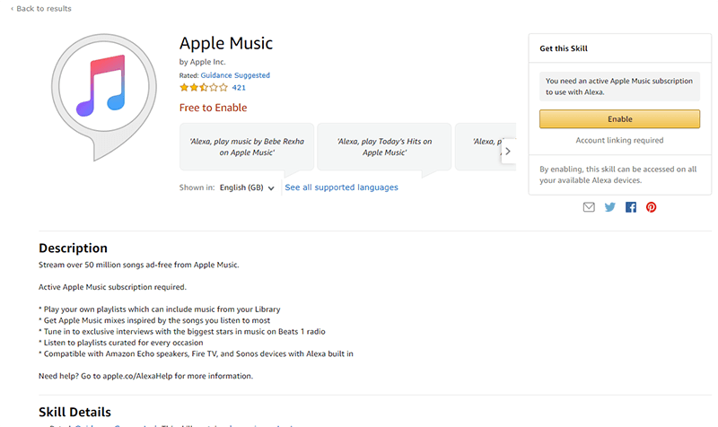Click Account linking required text
Image resolution: width=718 pixels, height=427 pixels.
(619, 140)
